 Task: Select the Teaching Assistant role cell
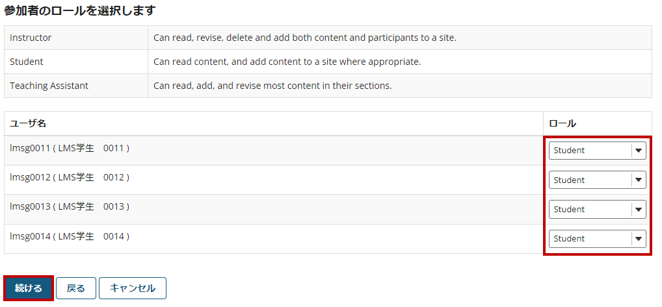[x=76, y=86]
